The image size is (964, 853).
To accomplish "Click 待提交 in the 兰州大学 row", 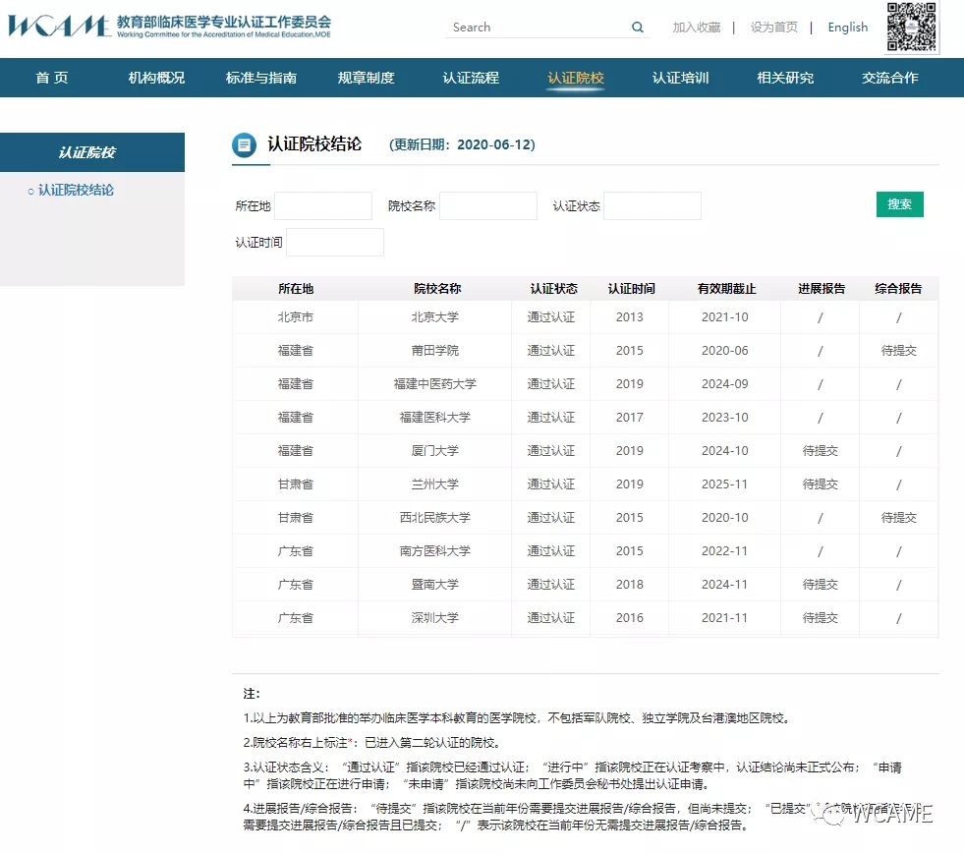I will point(821,484).
